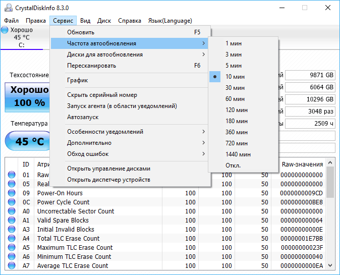Choose Открыть диспетчер устройств
Viewport: 340px width, 275px height.
click(x=130, y=180)
